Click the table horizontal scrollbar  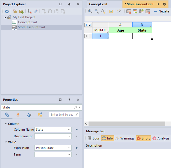(127, 124)
